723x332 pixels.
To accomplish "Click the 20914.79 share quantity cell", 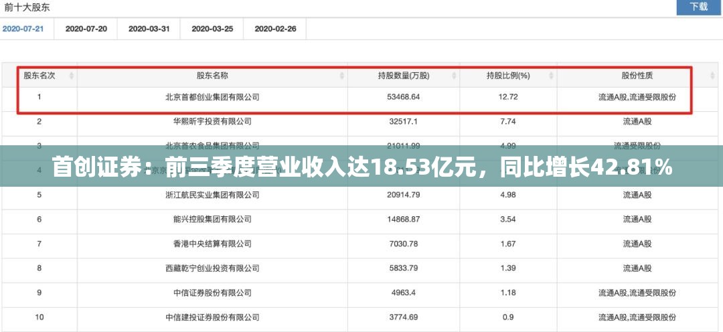I will tap(404, 195).
